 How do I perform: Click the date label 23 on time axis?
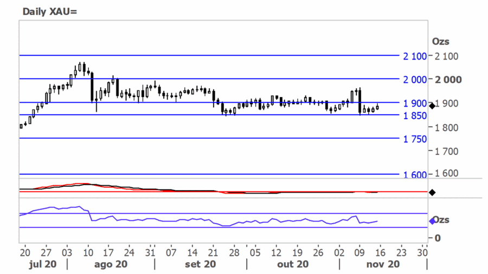(401, 252)
